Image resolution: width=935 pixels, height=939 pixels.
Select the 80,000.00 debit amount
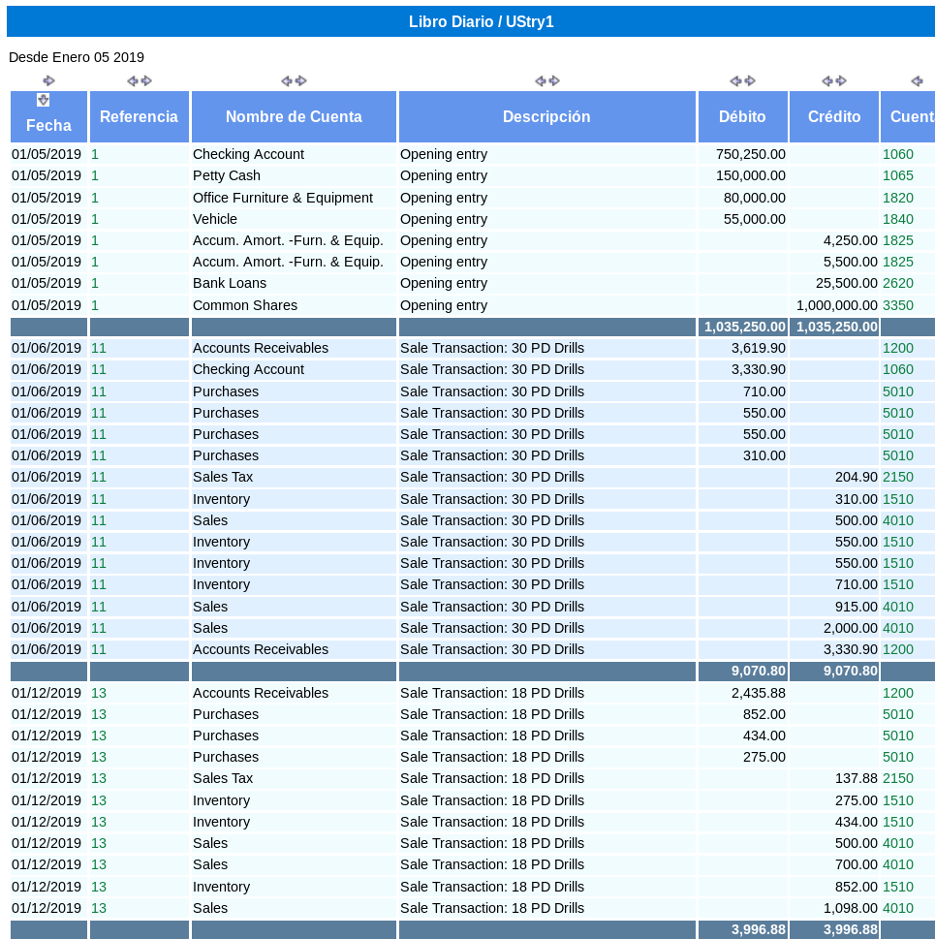point(754,198)
